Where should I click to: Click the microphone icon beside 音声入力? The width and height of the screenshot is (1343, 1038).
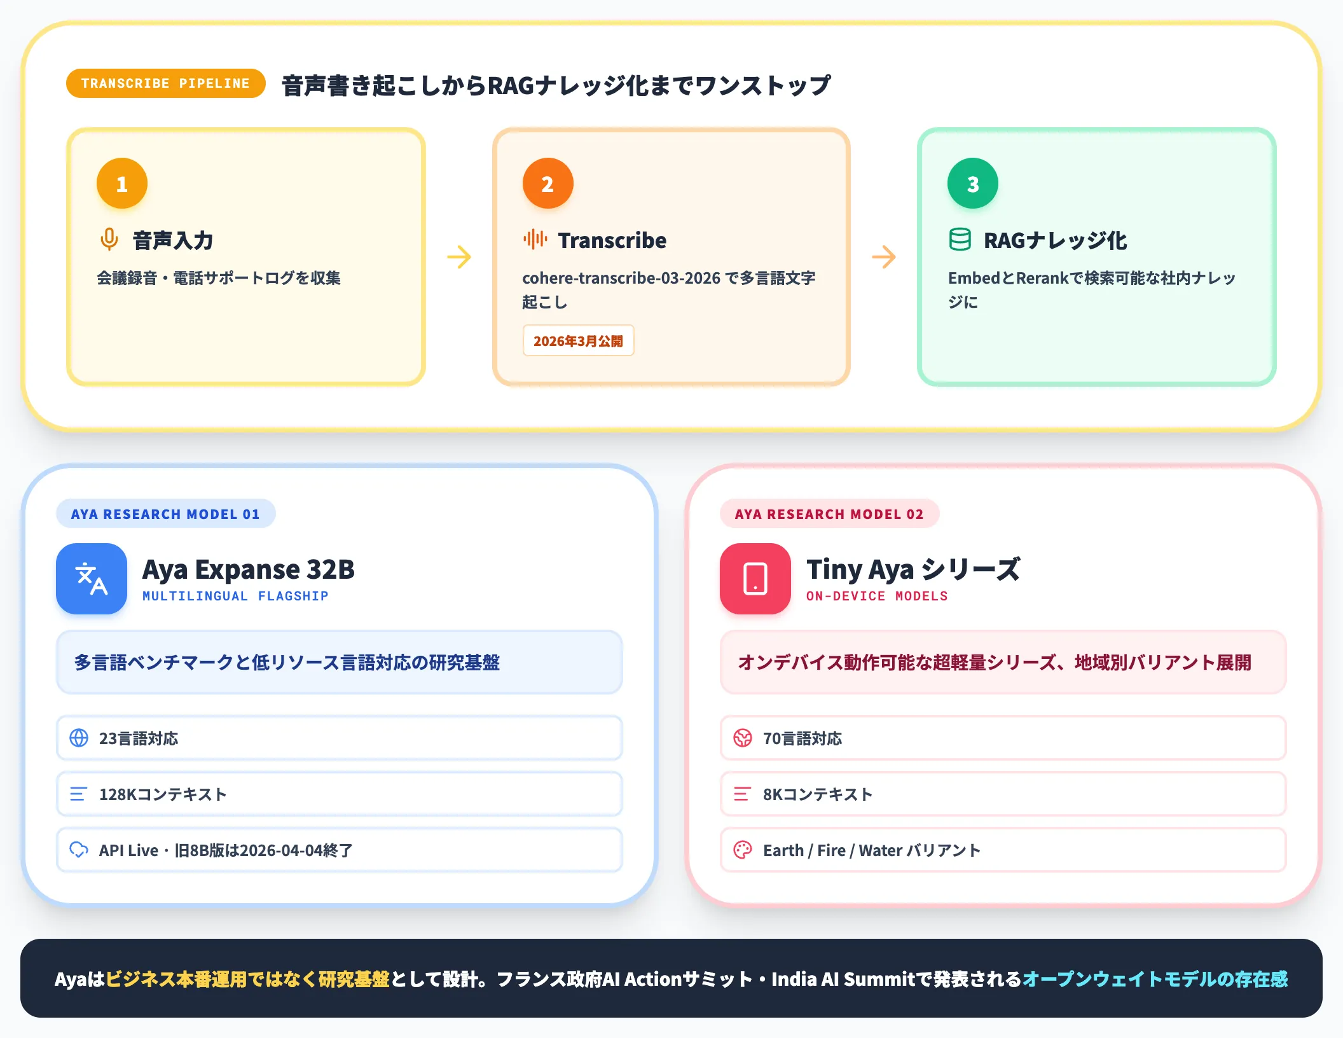tap(109, 239)
